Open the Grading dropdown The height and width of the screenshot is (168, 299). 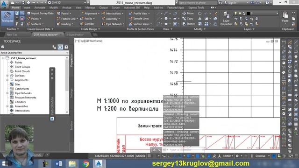coord(65,24)
